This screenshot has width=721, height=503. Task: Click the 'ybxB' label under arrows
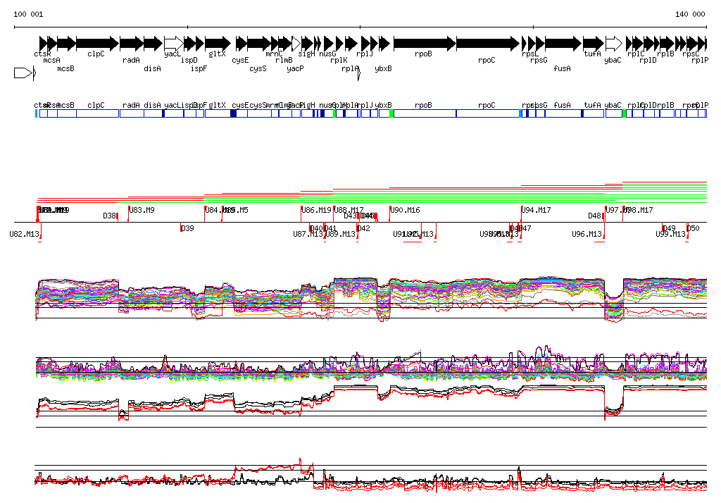point(383,68)
